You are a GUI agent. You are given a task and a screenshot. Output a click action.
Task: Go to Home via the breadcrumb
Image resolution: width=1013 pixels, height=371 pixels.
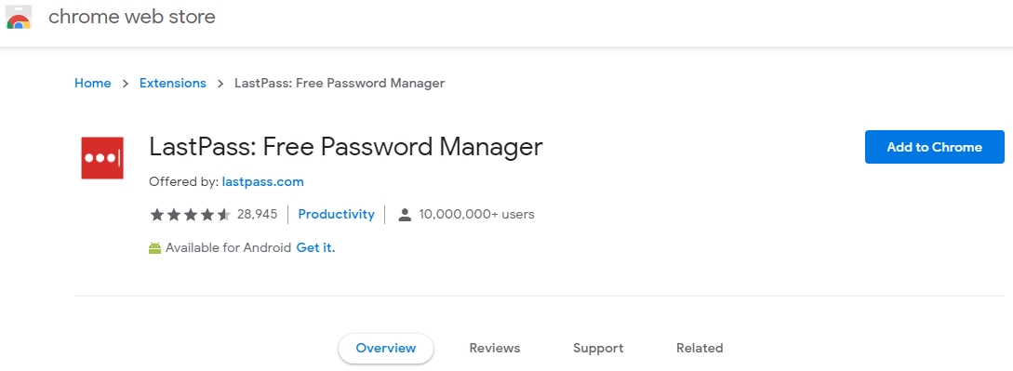92,84
